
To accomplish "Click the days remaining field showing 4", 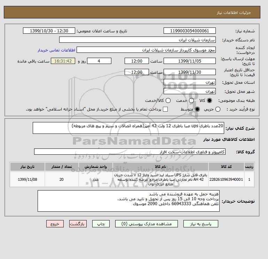I will point(99,61).
